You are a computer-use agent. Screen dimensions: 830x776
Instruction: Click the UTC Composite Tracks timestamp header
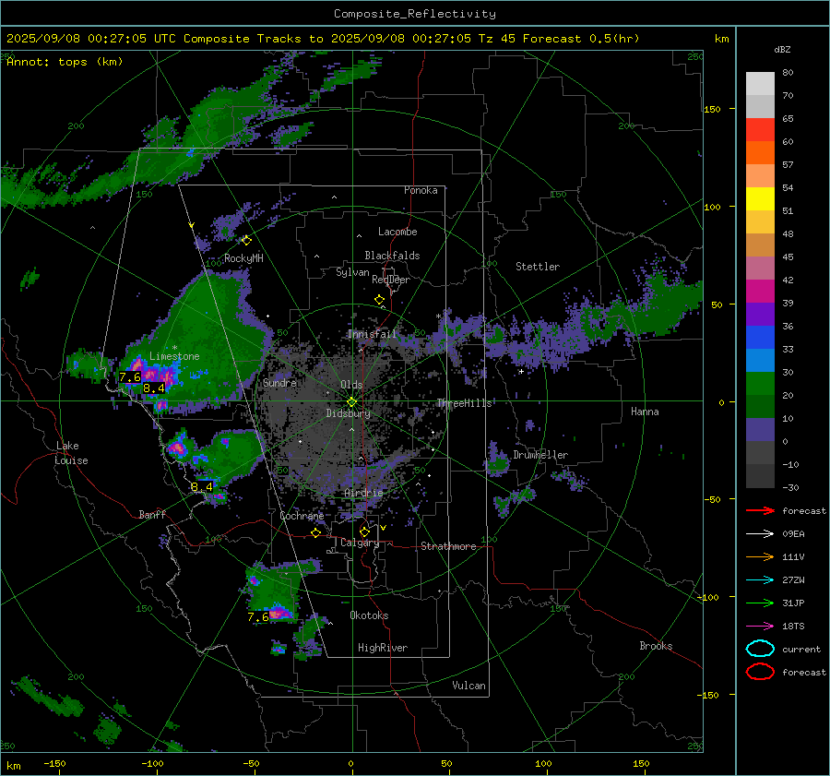point(323,39)
